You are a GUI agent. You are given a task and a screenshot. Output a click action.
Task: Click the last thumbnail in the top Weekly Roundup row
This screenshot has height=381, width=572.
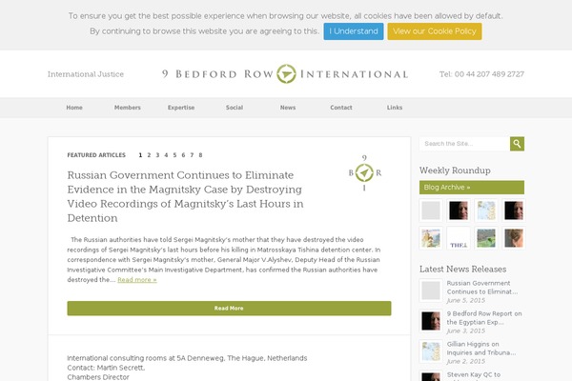click(x=514, y=211)
